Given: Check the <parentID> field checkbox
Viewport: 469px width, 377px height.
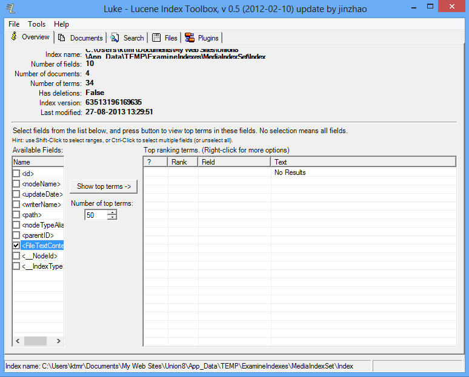Looking at the screenshot, I should (16, 235).
